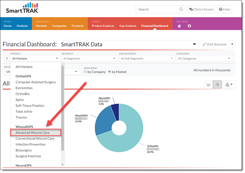Image resolution: width=245 pixels, height=173 pixels.
Task: Switch to pie chart view icon
Action: click(x=217, y=85)
